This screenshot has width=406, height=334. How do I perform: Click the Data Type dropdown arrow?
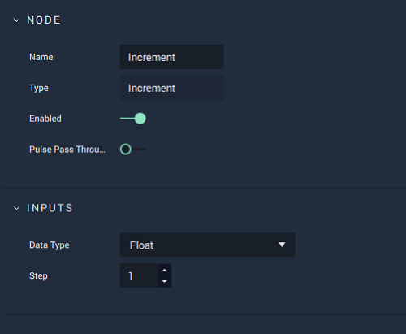click(282, 245)
